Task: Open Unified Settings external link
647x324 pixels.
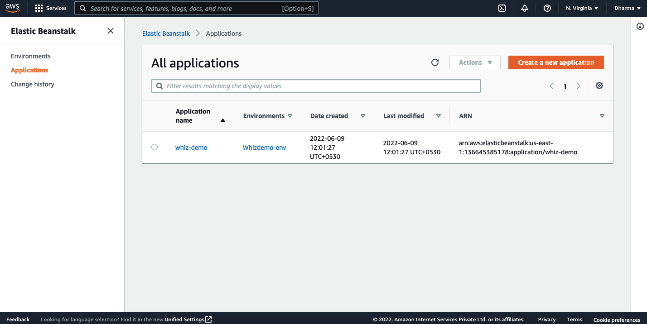Action: pos(188,319)
